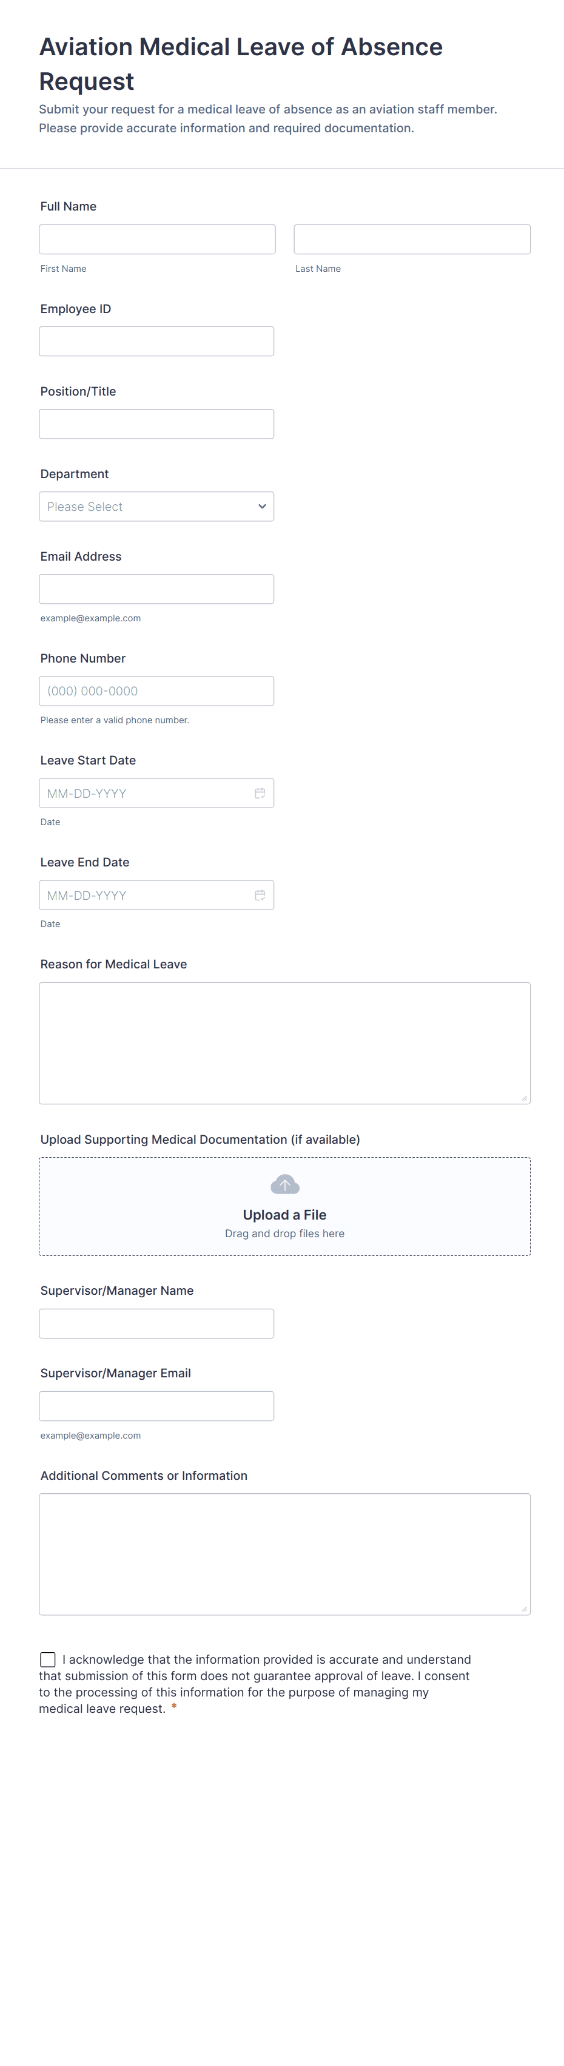Click the cloud upload icon
The image size is (564, 2066).
point(284,1184)
